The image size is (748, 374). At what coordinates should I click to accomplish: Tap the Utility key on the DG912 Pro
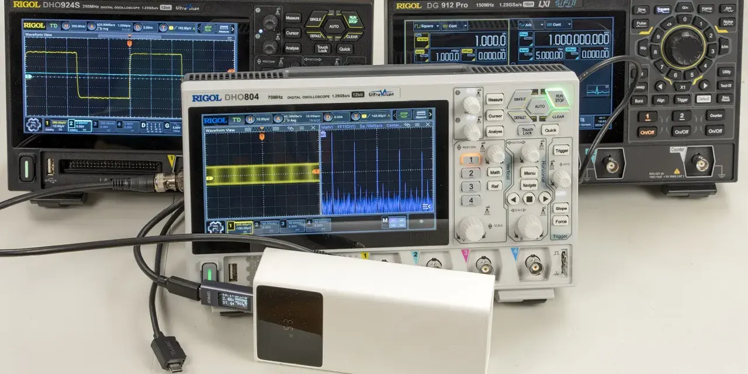point(726,72)
